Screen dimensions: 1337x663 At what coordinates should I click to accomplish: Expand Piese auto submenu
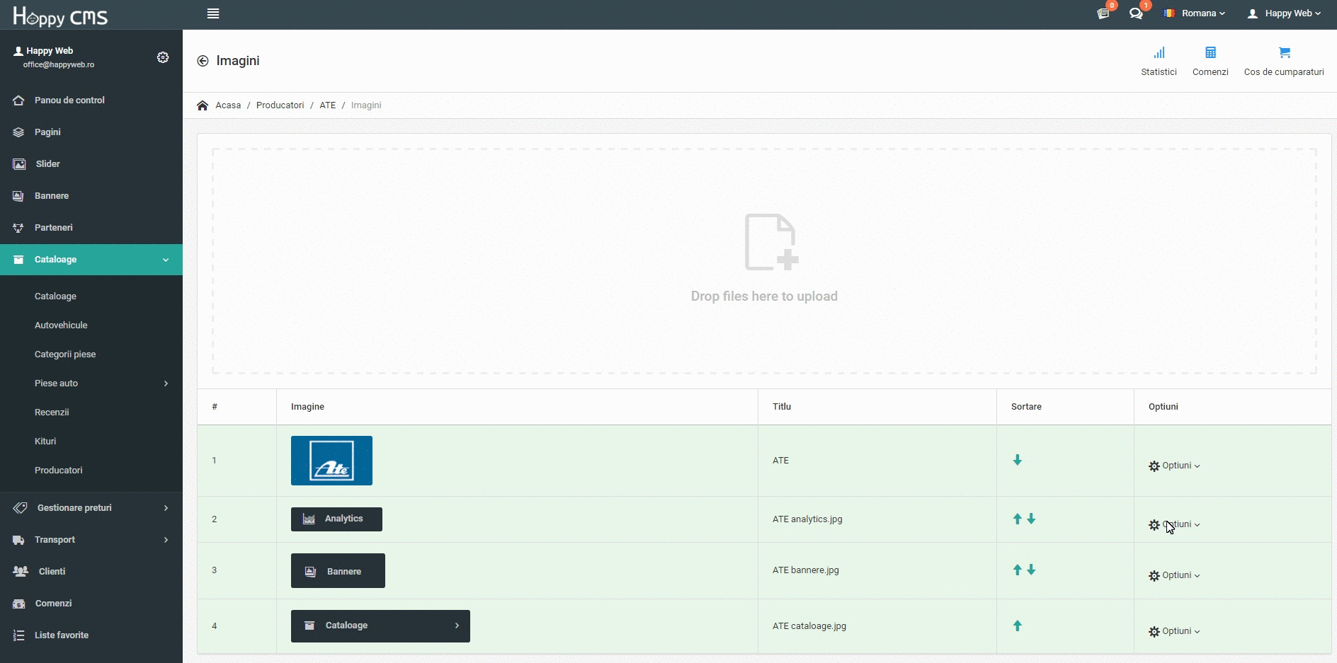point(91,384)
